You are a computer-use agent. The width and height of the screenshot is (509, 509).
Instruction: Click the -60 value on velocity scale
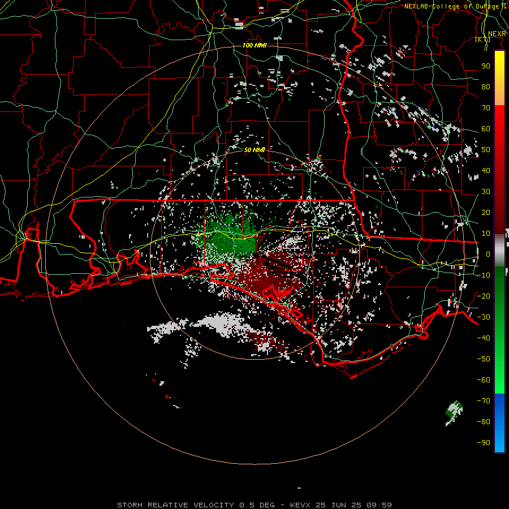(x=484, y=380)
